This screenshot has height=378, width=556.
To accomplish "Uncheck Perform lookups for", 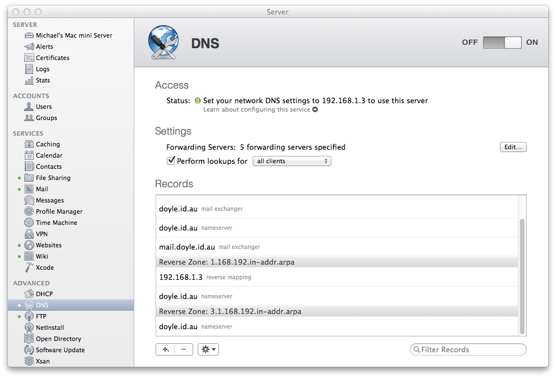I will click(171, 161).
